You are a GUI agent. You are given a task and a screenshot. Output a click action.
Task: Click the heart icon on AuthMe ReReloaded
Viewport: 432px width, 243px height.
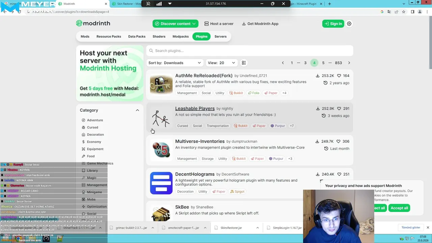(x=339, y=76)
